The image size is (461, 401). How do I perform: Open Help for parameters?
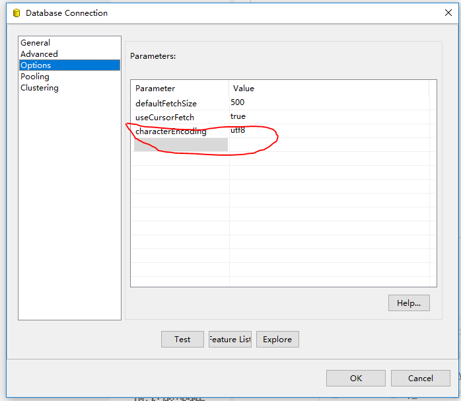(x=409, y=303)
